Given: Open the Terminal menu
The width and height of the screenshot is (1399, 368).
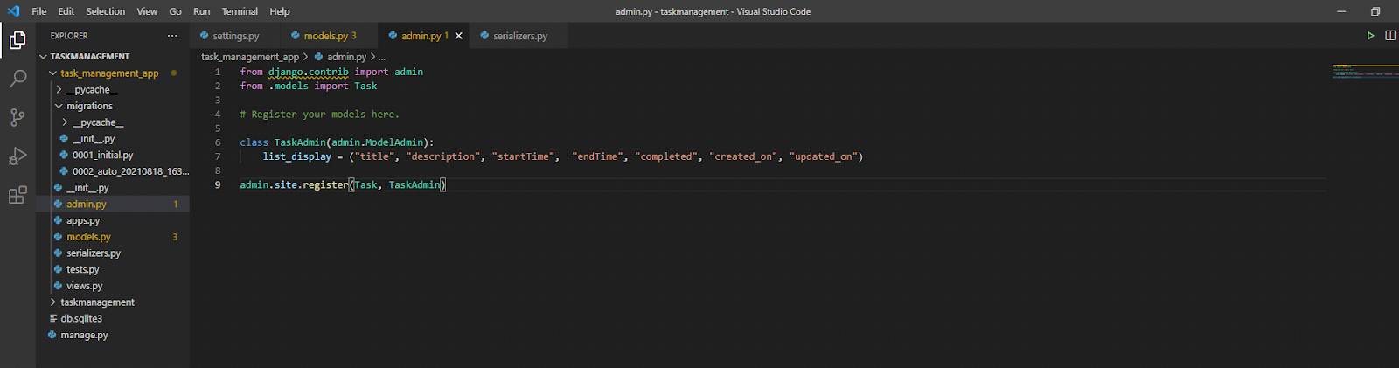Looking at the screenshot, I should click(x=240, y=11).
